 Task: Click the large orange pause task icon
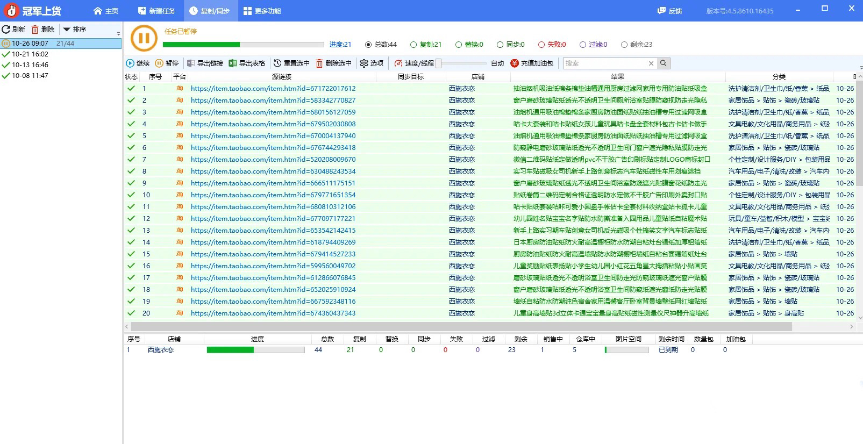point(144,38)
